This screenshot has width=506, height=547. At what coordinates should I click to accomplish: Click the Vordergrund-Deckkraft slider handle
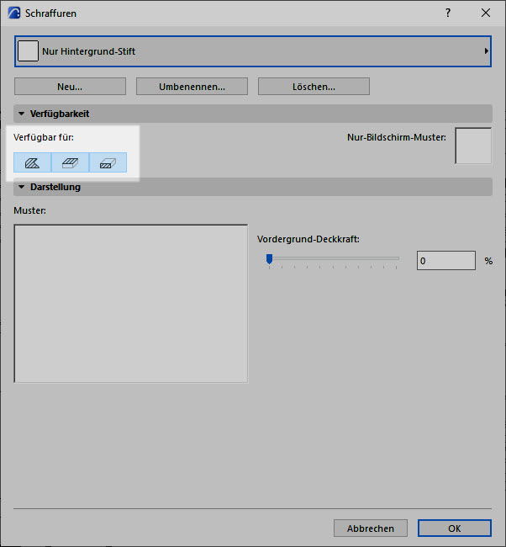point(269,260)
